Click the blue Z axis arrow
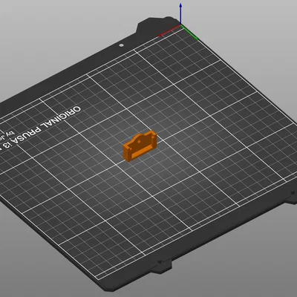The height and width of the screenshot is (297, 297). point(181,13)
